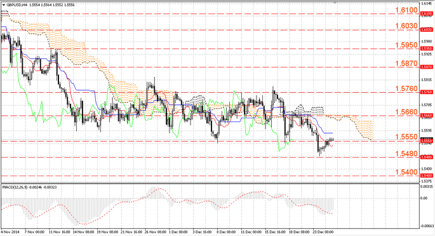Click the large orange 1.5550 level label
This screenshot has height=236, width=435.
[x=406, y=137]
